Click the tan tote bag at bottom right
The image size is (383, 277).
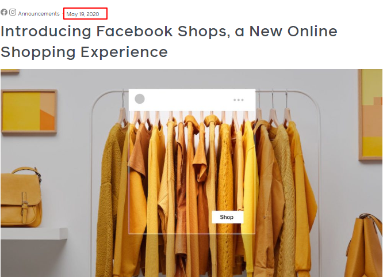pyautogui.click(x=364, y=245)
